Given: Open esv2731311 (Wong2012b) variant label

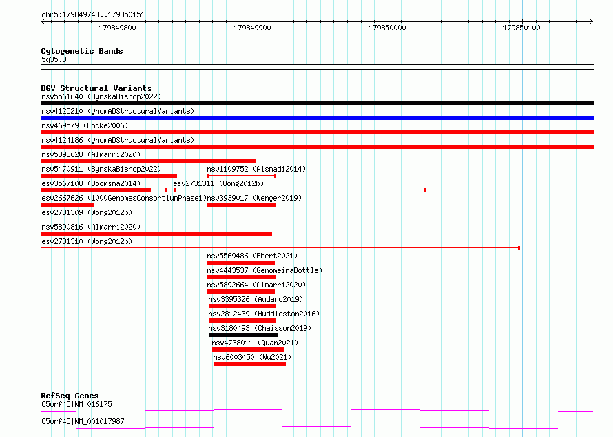Looking at the screenshot, I should [218, 183].
